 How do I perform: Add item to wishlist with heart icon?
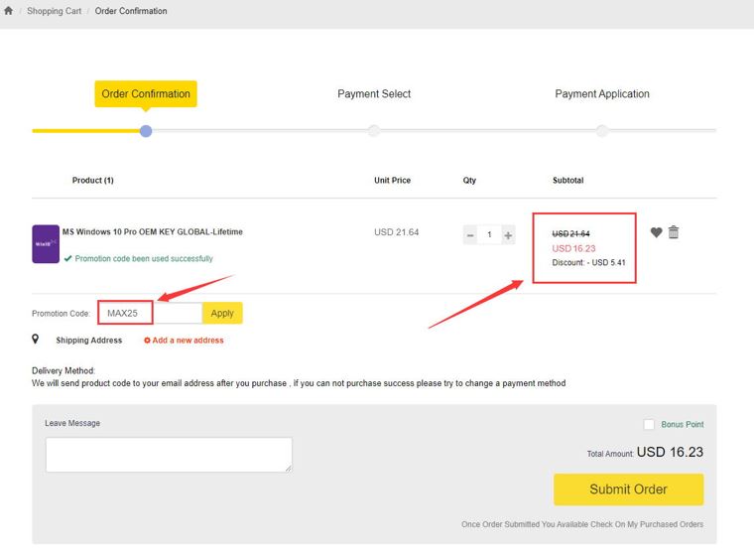tap(657, 232)
